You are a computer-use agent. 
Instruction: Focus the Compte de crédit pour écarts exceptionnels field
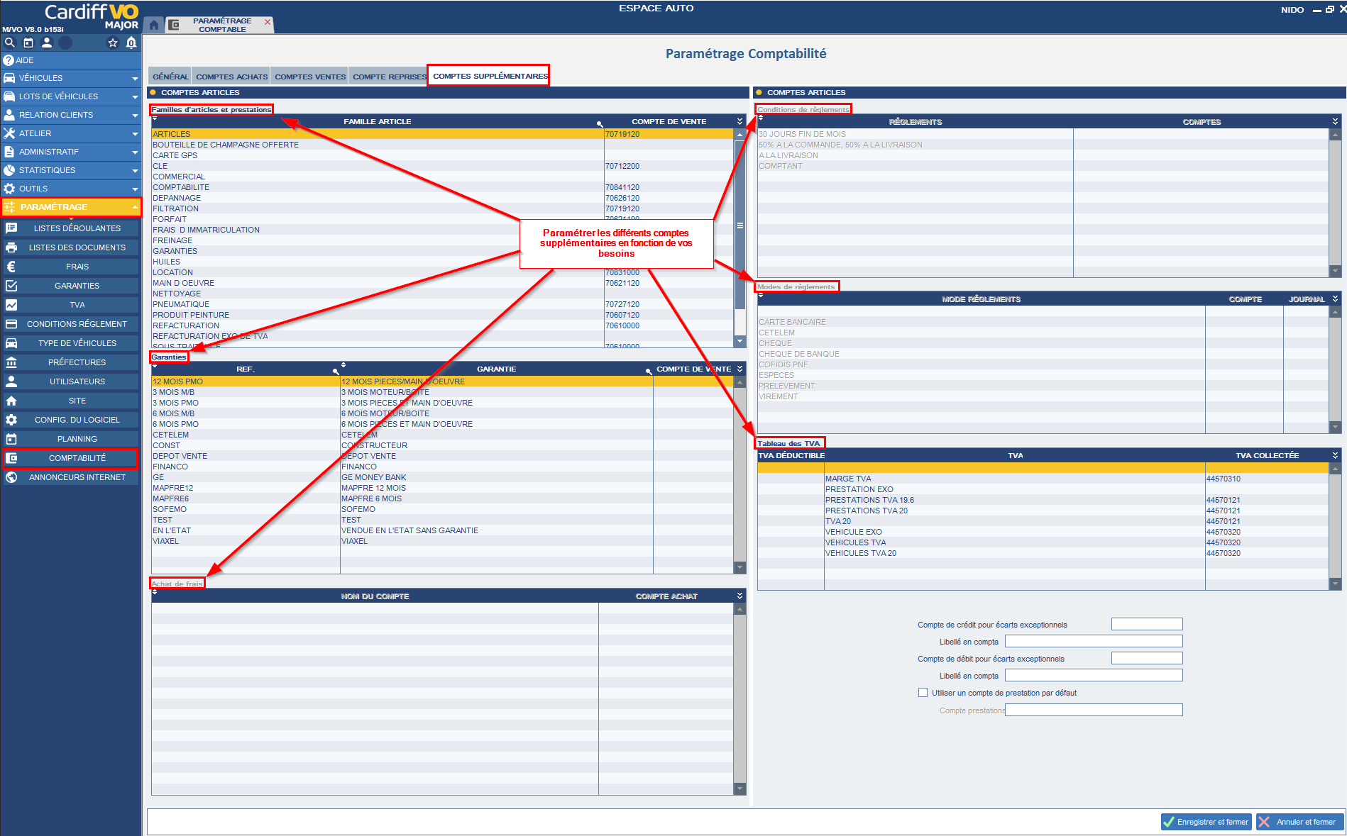tap(1147, 624)
